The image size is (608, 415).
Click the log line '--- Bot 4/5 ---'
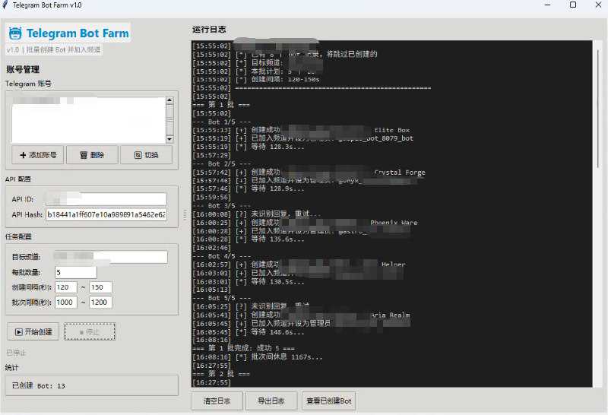coord(222,256)
